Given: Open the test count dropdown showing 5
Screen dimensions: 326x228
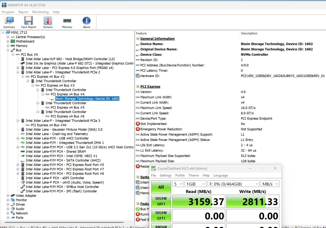Looking at the screenshot, I should point(178,184).
